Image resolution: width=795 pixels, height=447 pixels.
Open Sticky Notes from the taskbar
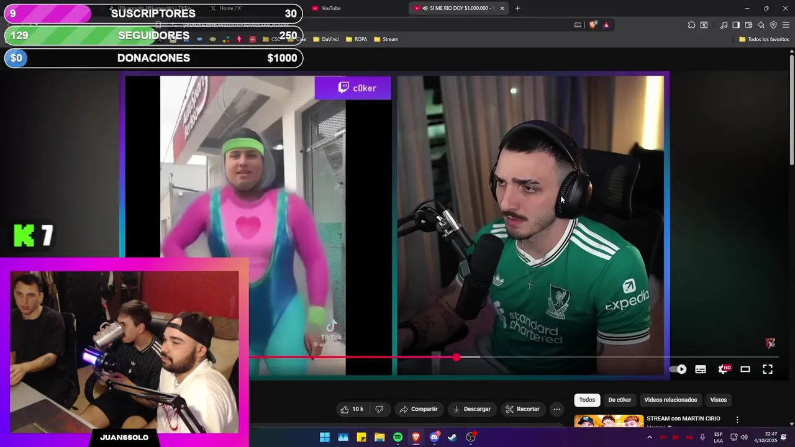[x=361, y=438]
